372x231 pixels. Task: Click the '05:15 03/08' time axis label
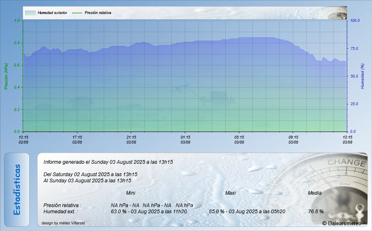point(239,140)
